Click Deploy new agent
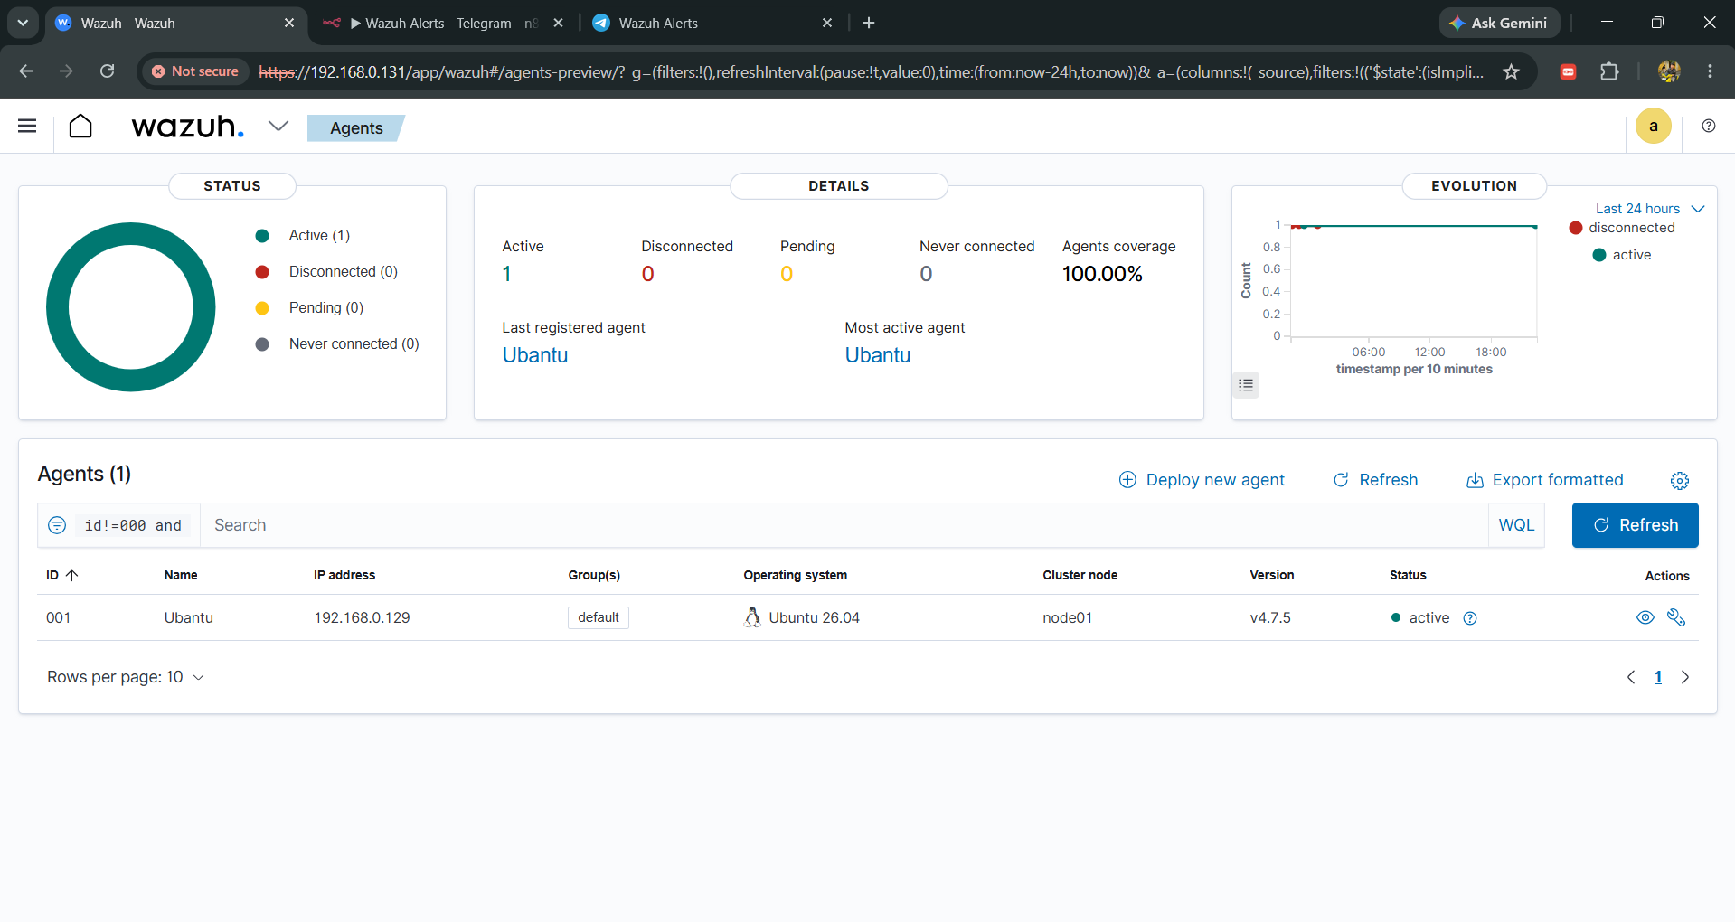 point(1202,480)
